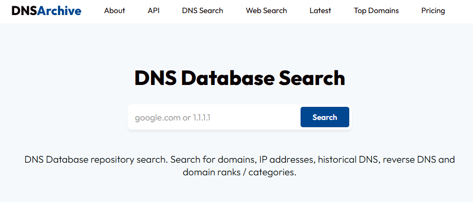
Task: Open the About page
Action: pos(114,11)
